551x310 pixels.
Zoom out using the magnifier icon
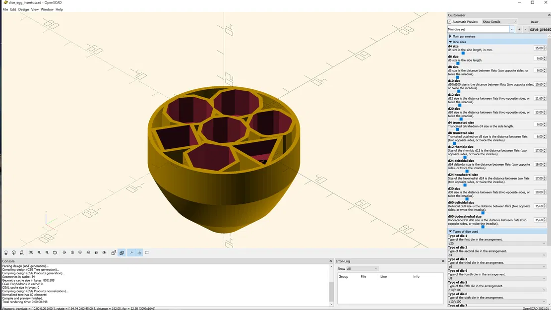click(47, 252)
